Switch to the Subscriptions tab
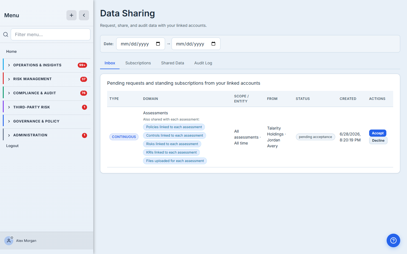This screenshot has height=254, width=407. click(x=138, y=63)
